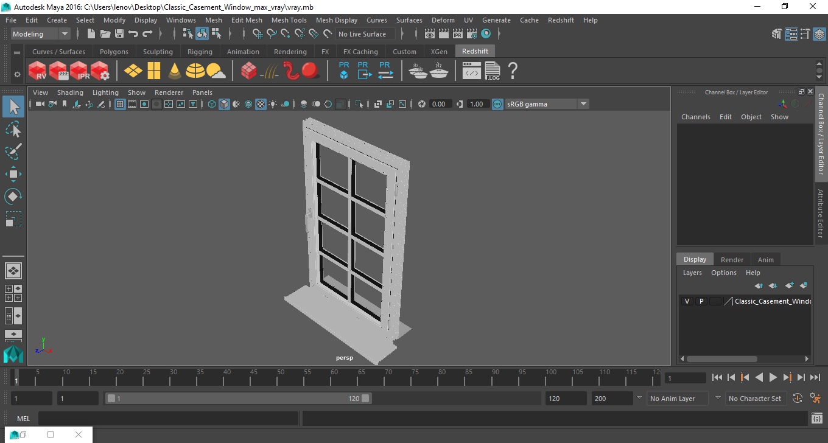This screenshot has height=443, width=828.
Task: Select the Paint Selection tool
Action: click(x=13, y=152)
